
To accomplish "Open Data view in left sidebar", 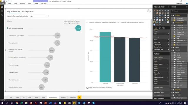I will tap(2, 11).
